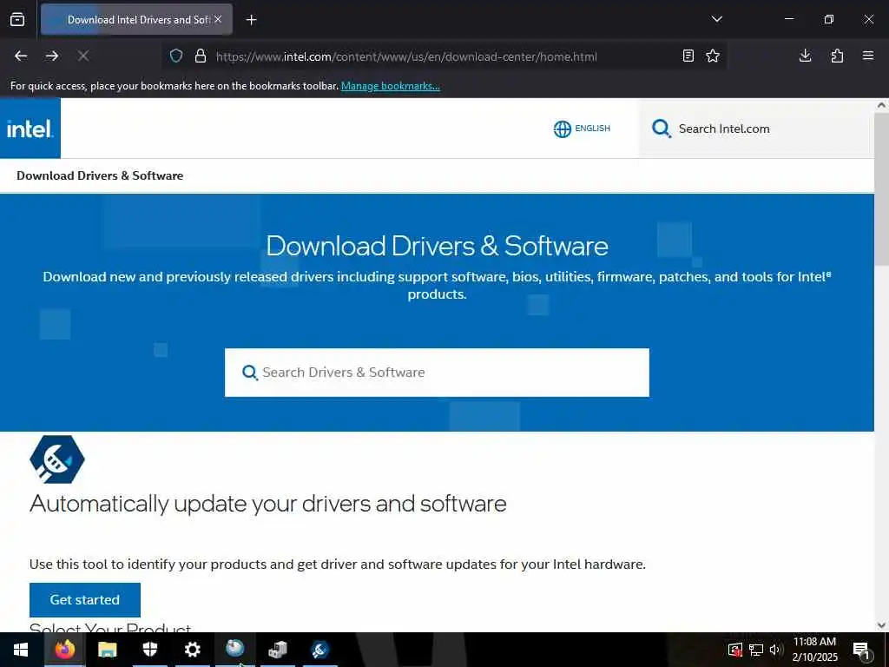
Task: Open the Firefox View icon
Action: coord(17,19)
